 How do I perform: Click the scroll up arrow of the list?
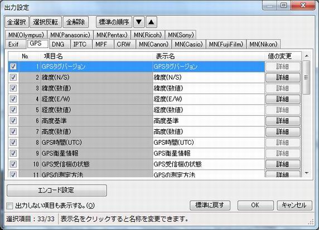pos(307,56)
